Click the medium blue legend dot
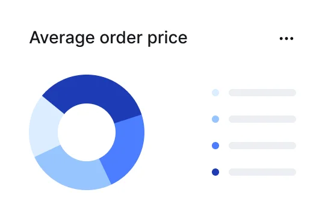 coord(215,146)
